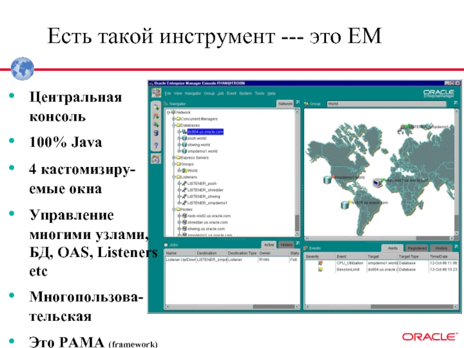Expand the shwing.world database node
Image resolution: width=464 pixels, height=348 pixels.
(179, 144)
